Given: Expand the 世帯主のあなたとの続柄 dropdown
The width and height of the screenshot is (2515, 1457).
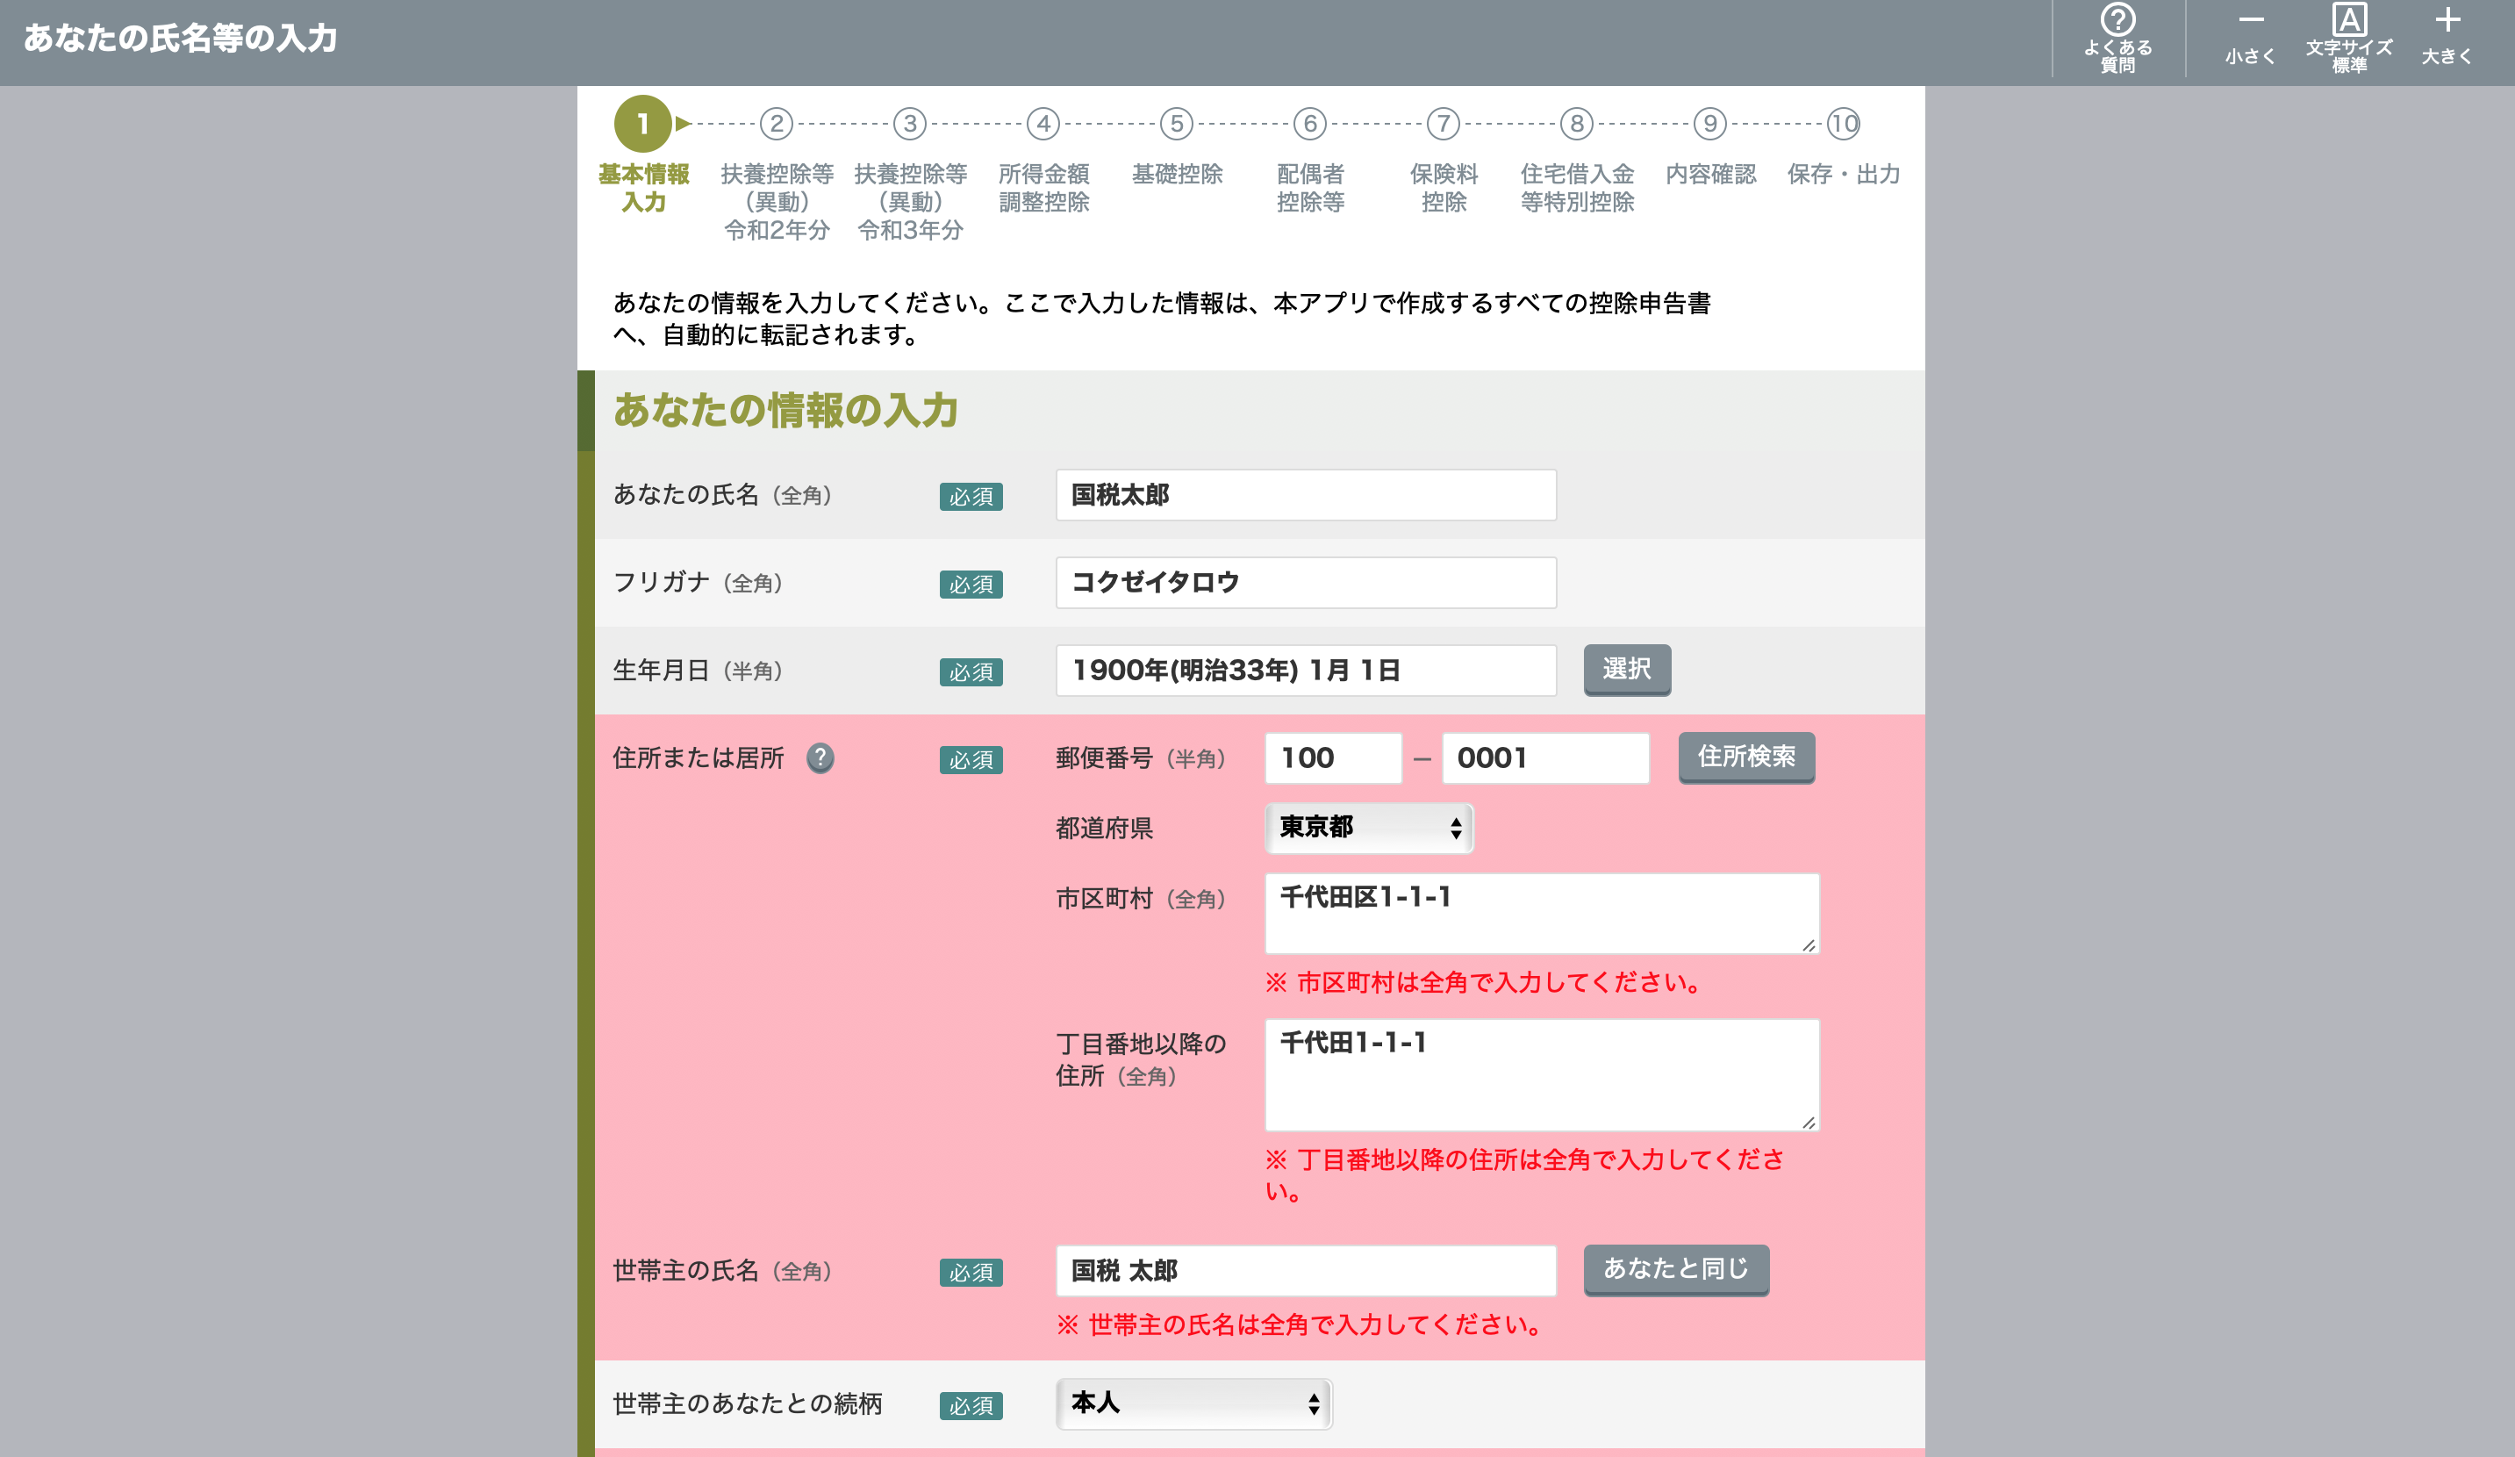Looking at the screenshot, I should click(1193, 1404).
